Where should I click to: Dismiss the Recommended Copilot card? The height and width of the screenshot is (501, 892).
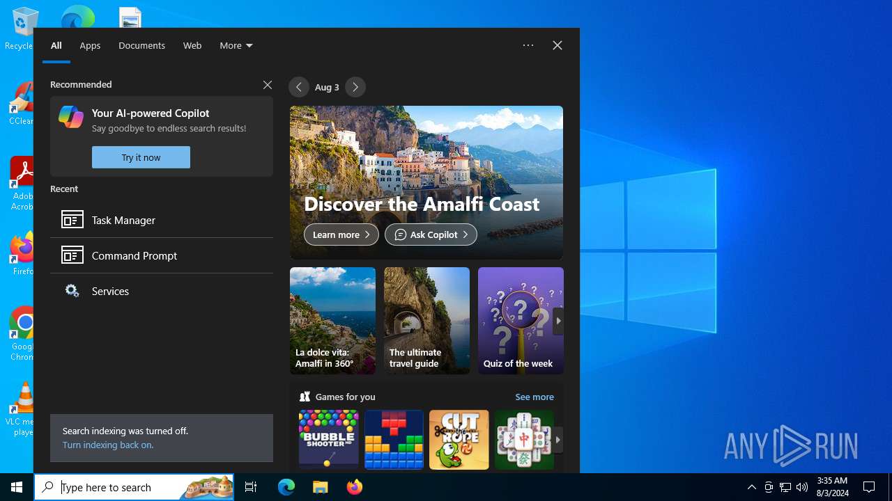268,84
